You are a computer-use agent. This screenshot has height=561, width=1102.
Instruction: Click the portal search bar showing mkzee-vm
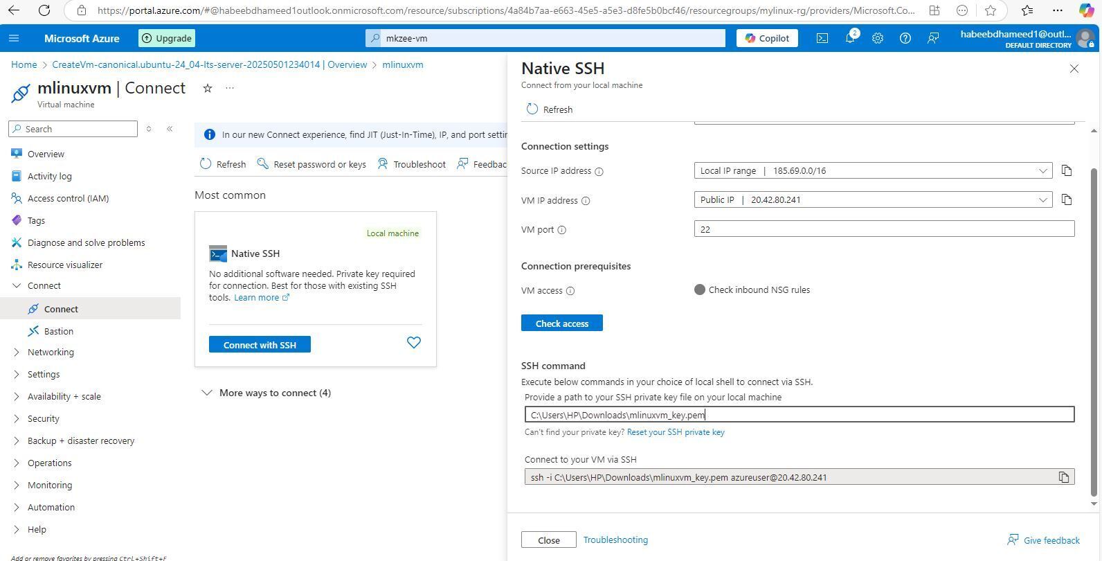point(545,38)
